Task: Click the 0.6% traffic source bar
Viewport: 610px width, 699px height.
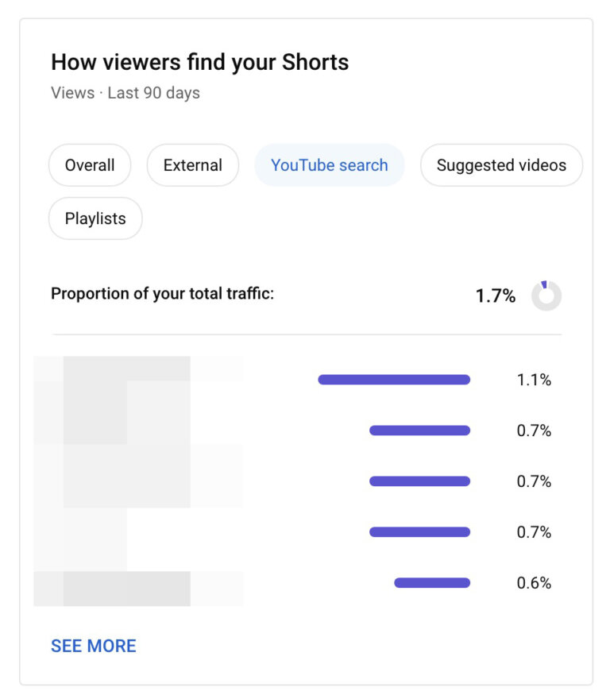Action: [x=433, y=582]
